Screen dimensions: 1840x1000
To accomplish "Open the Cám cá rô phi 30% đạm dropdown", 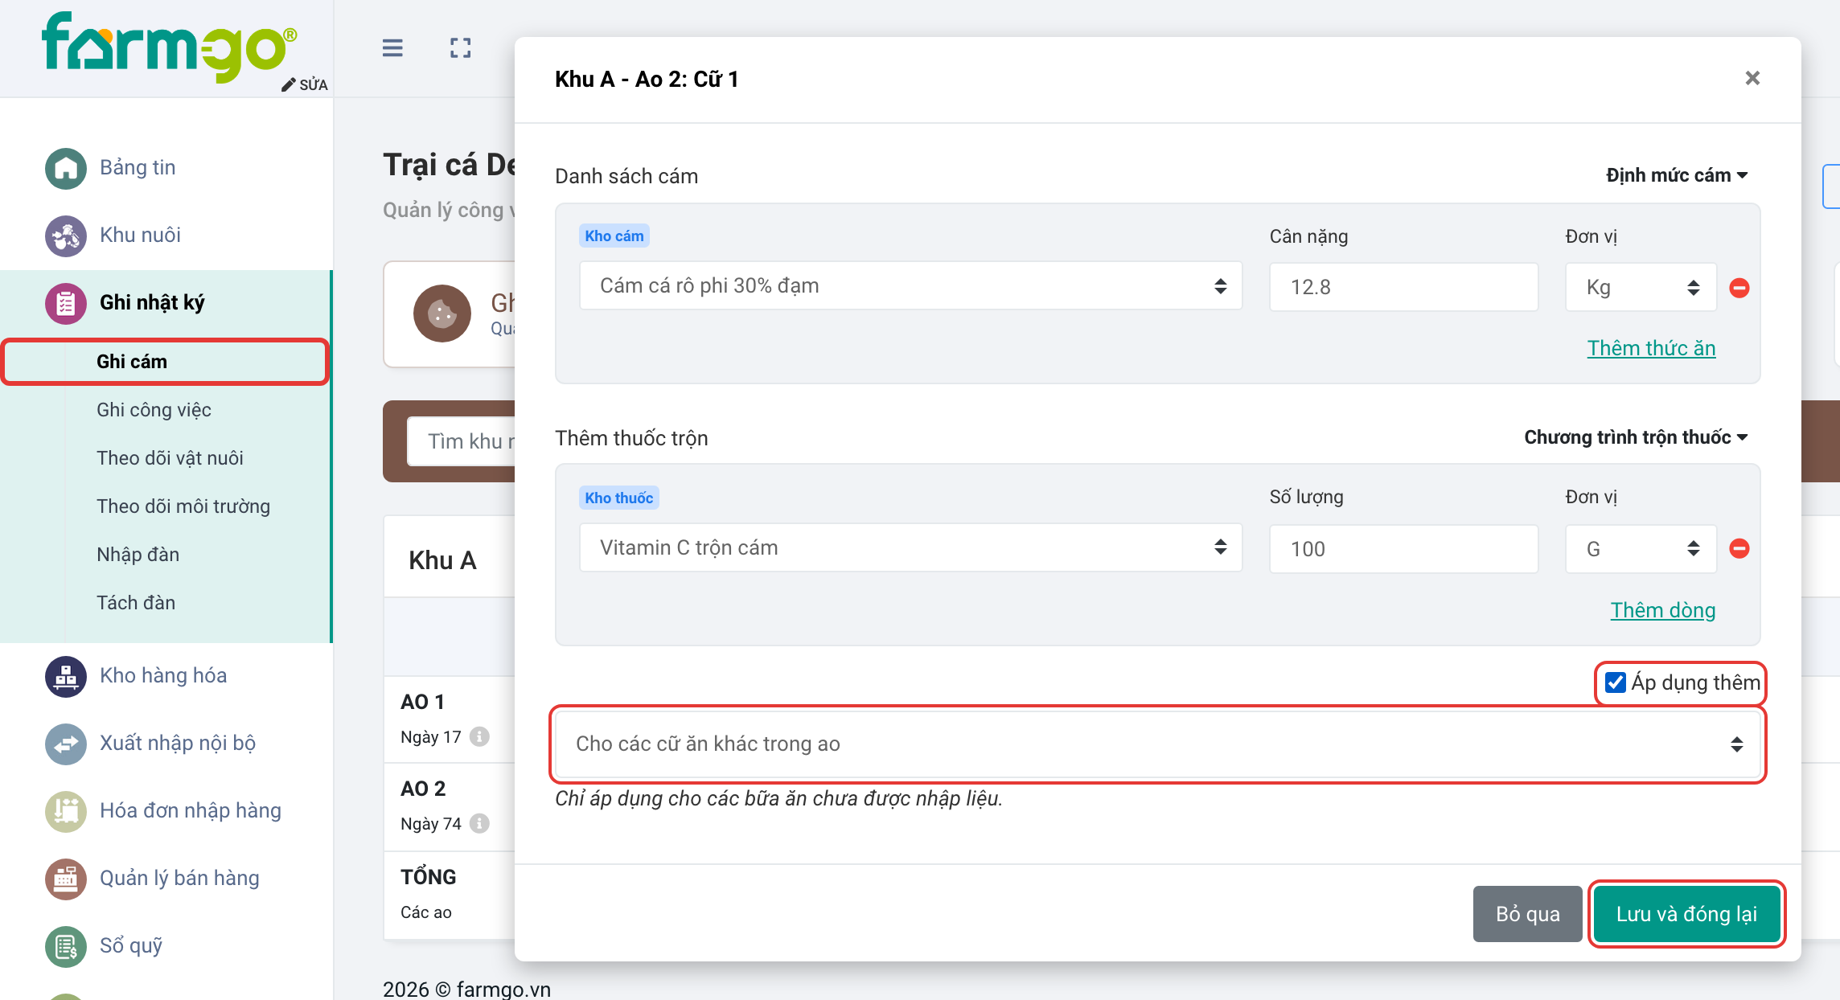I will point(910,286).
